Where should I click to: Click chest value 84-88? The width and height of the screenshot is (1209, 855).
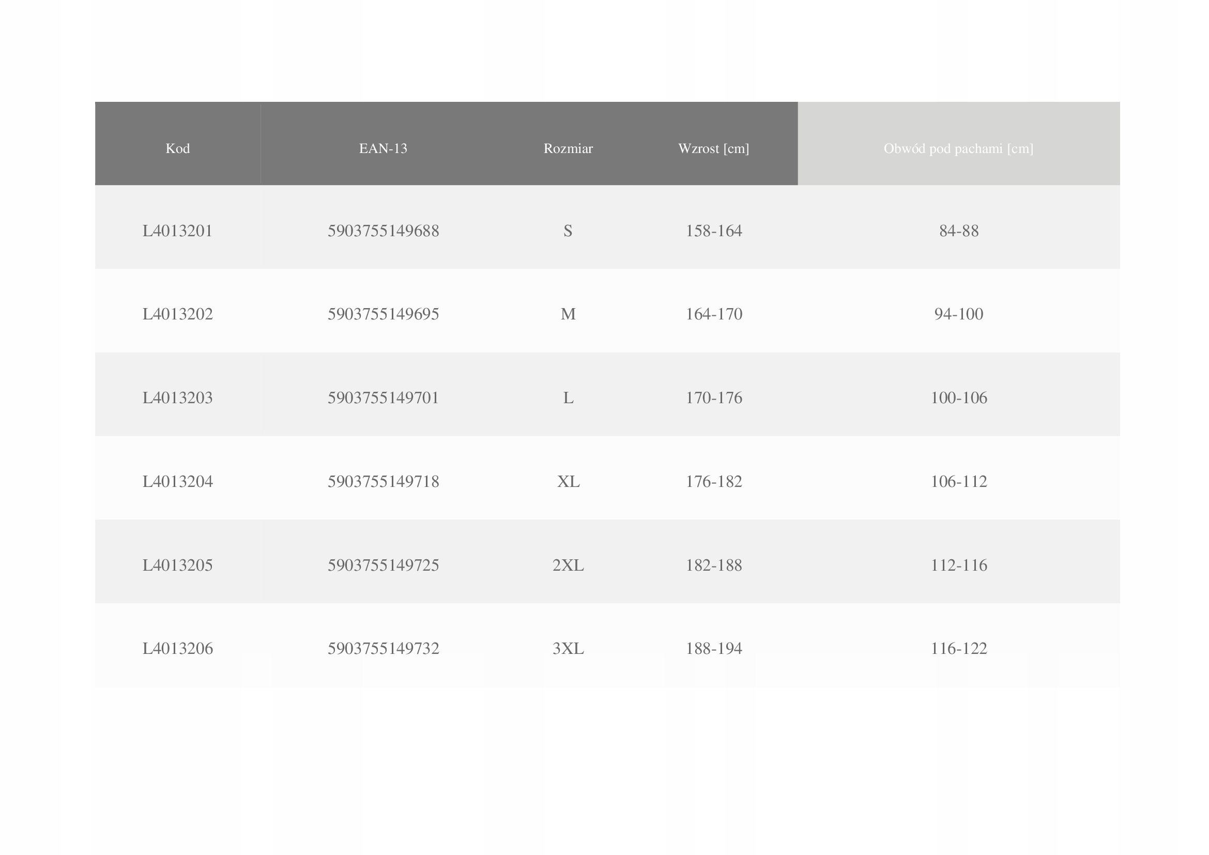tap(959, 231)
